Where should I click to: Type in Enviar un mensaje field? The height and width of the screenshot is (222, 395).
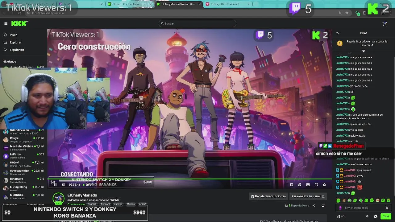(364, 208)
